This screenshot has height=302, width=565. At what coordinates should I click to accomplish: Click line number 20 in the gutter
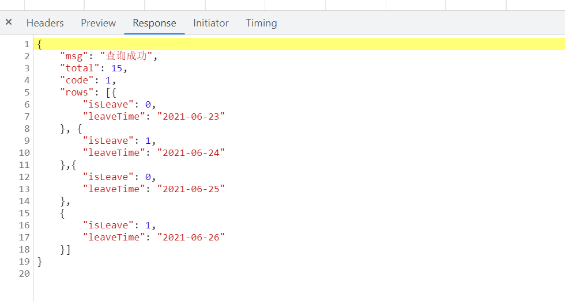[x=24, y=274]
